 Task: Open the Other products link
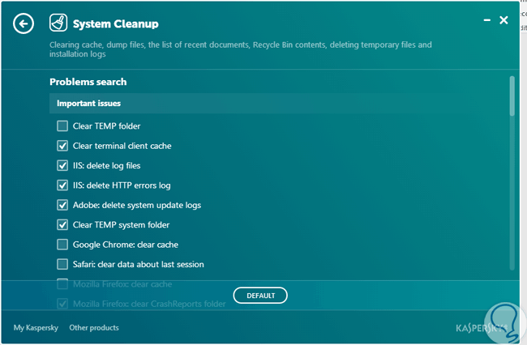[x=94, y=328]
